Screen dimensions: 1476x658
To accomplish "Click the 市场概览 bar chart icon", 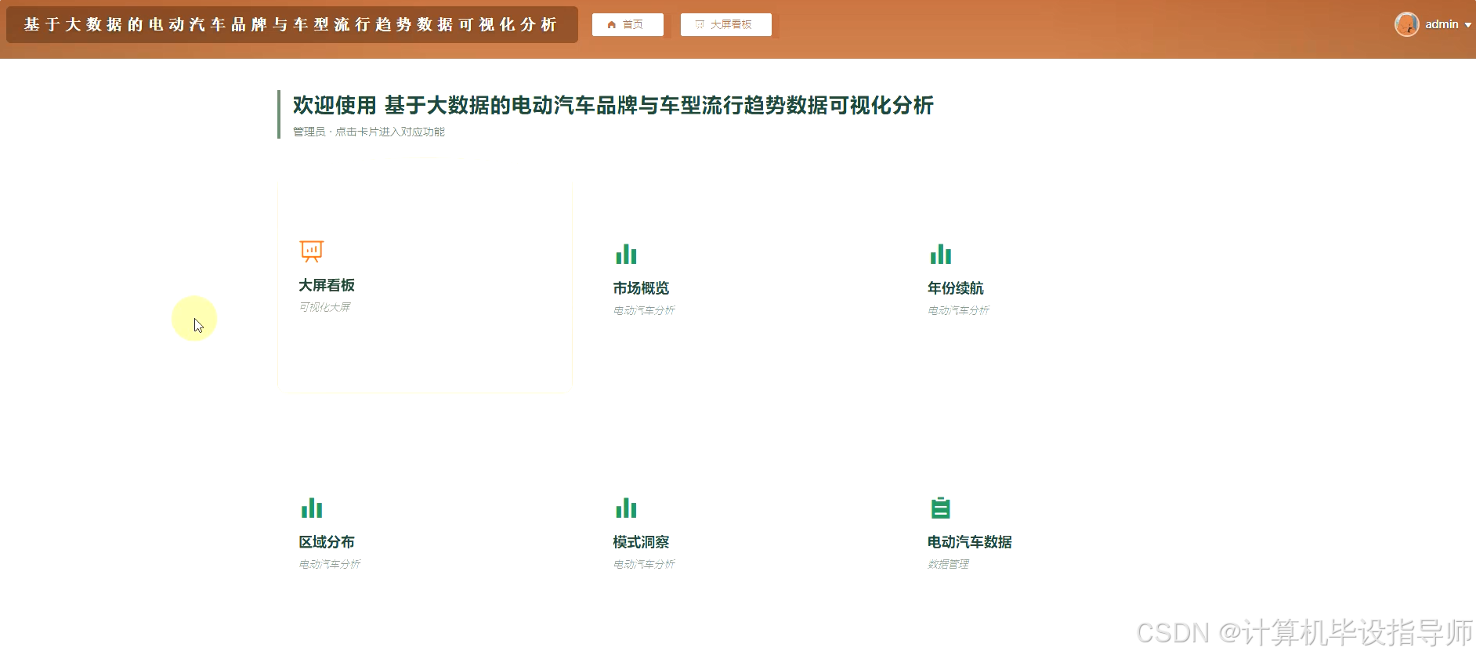I will [x=626, y=254].
